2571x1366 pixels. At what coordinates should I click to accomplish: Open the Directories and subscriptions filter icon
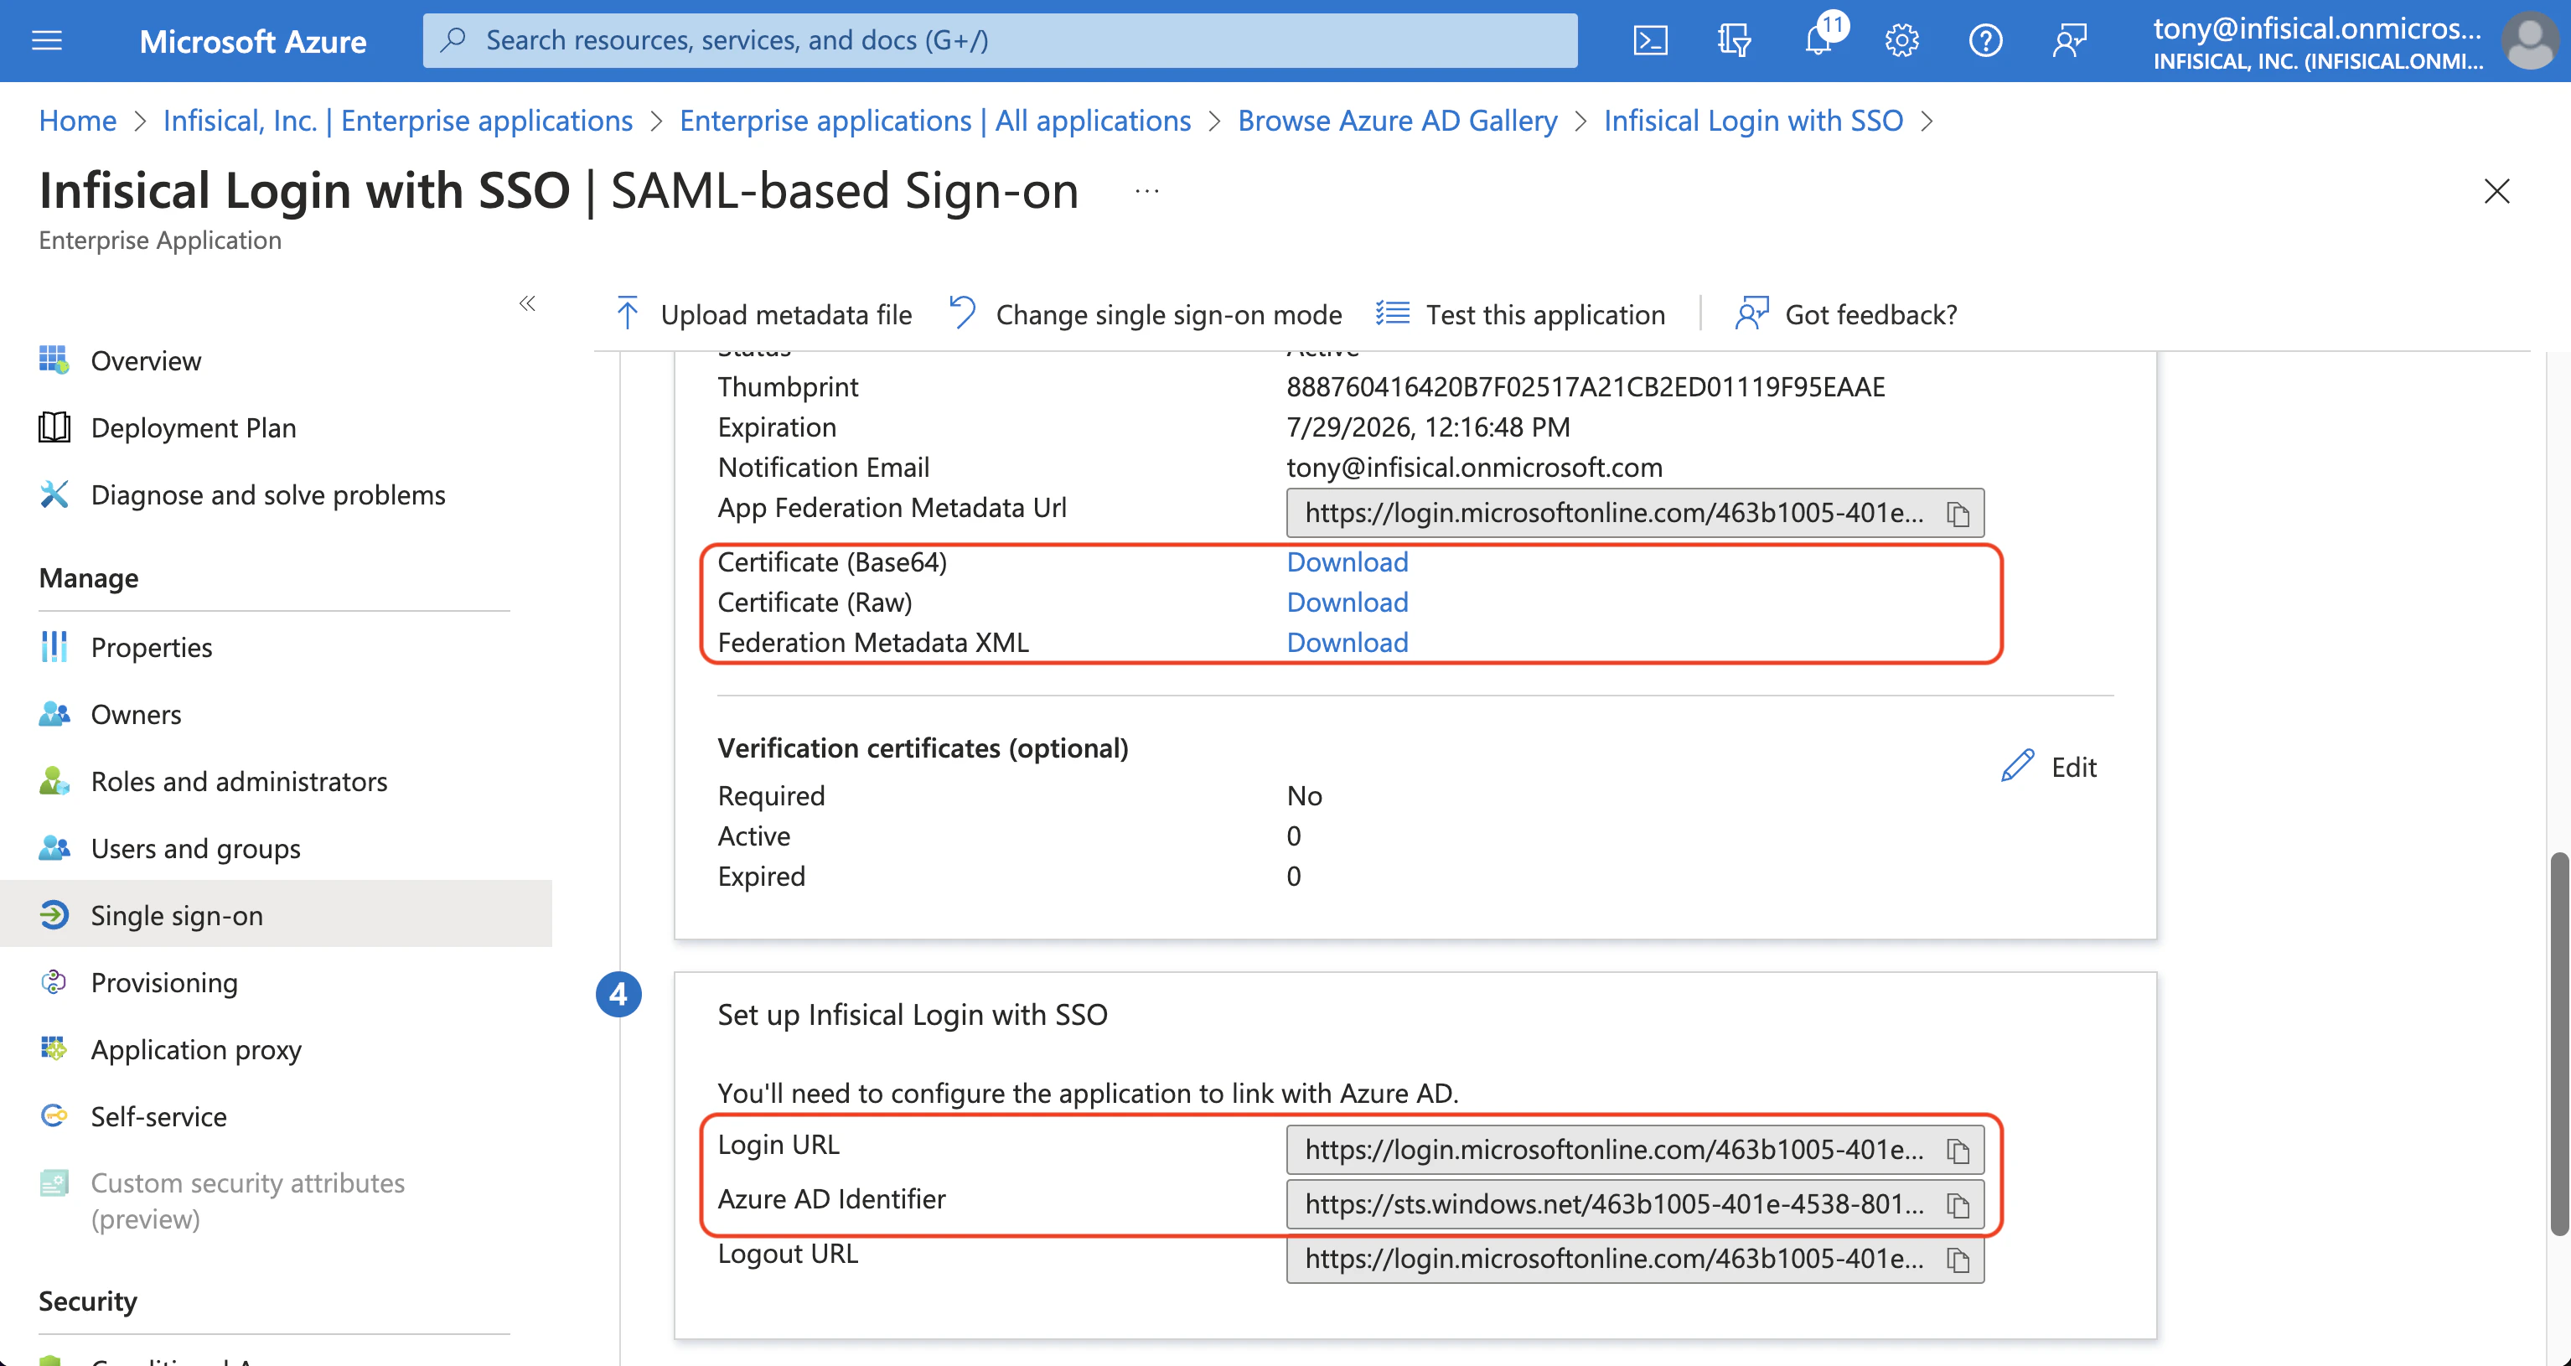1734,41
